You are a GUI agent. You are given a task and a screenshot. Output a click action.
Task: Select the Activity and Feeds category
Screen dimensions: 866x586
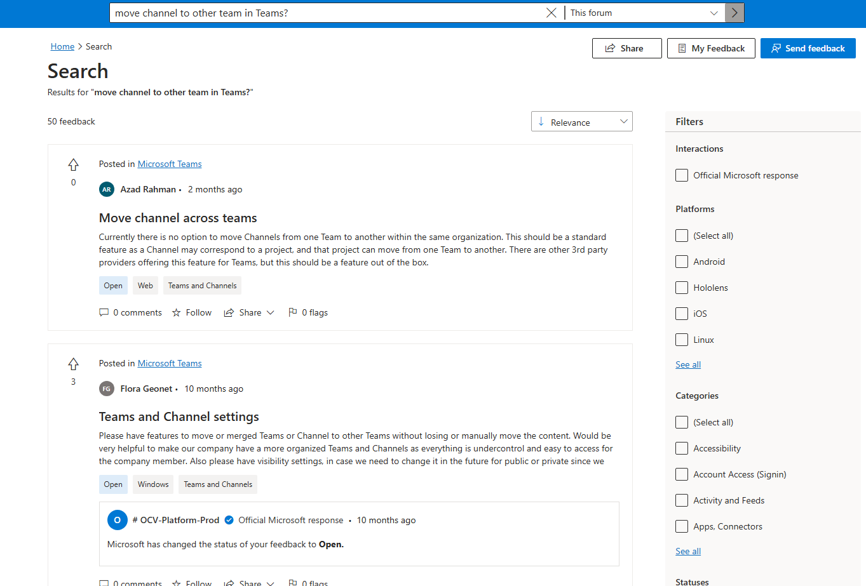coord(682,500)
